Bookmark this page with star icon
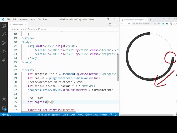Image resolution: width=177 pixels, height=133 pixels. coord(158,24)
